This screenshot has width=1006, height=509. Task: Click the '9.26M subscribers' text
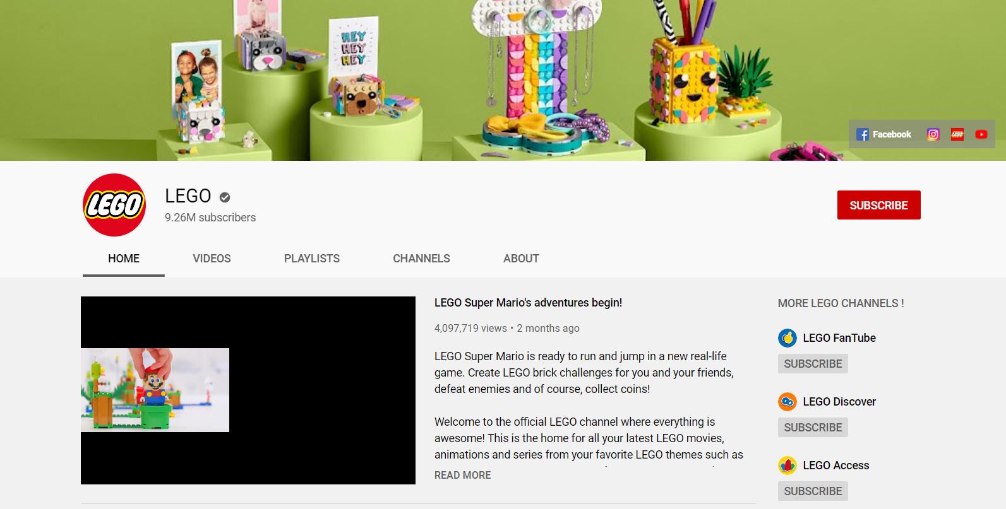[210, 218]
